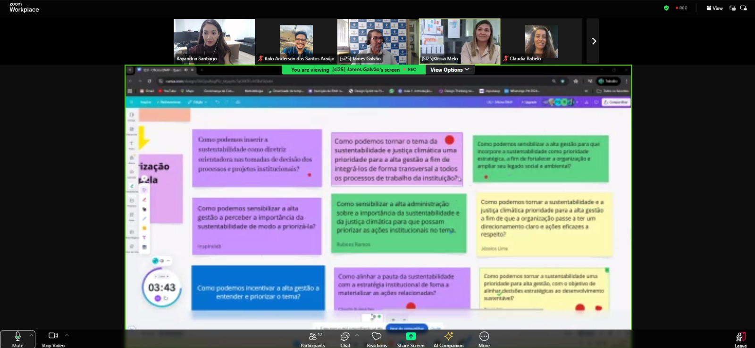Launch the AI Companion
This screenshot has width=755, height=348.
click(x=448, y=339)
